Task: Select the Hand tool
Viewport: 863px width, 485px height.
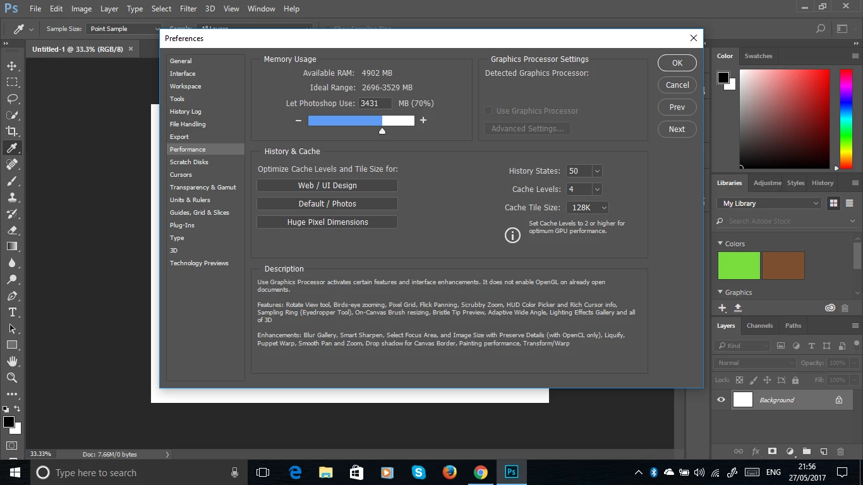Action: pyautogui.click(x=12, y=361)
